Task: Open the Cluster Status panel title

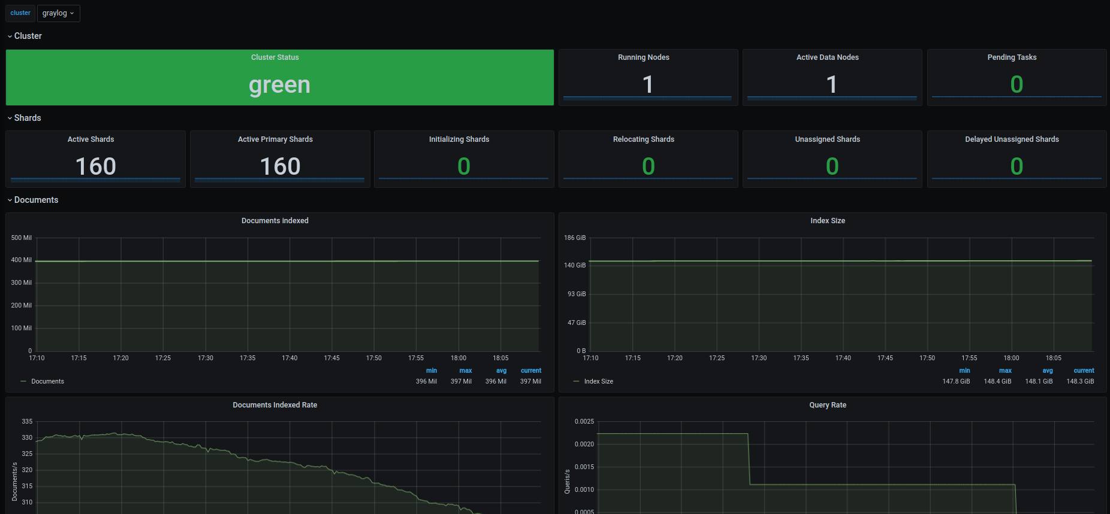Action: [275, 57]
